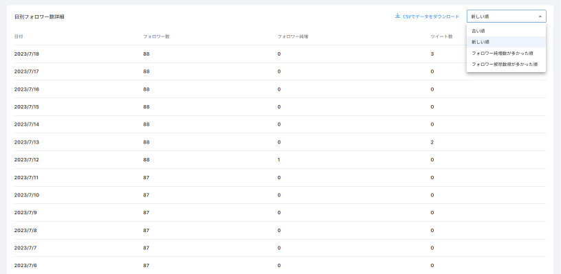The height and width of the screenshot is (274, 561).
Task: Select the 2023/7/9 date cell
Action: (x=25, y=213)
